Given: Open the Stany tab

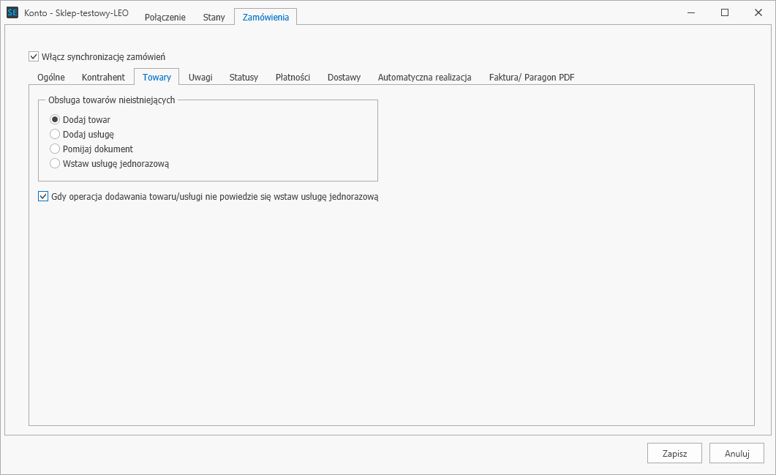Looking at the screenshot, I should [x=214, y=17].
